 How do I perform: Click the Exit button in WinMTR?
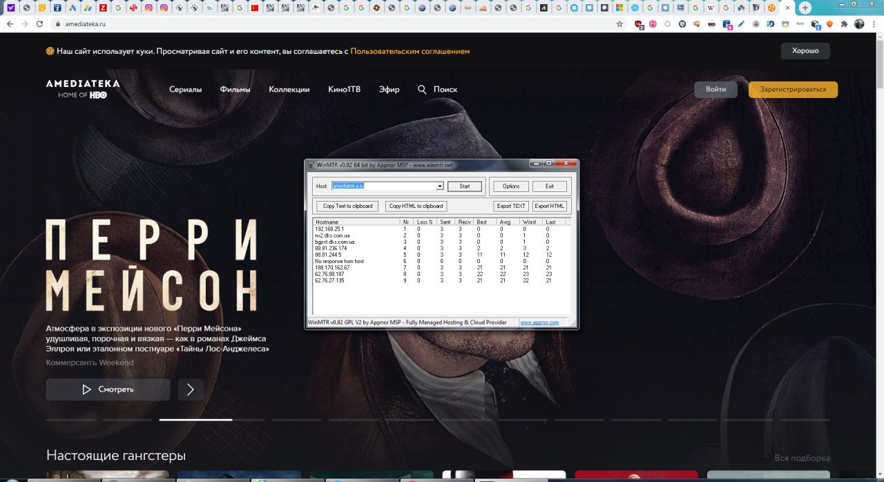(x=549, y=186)
